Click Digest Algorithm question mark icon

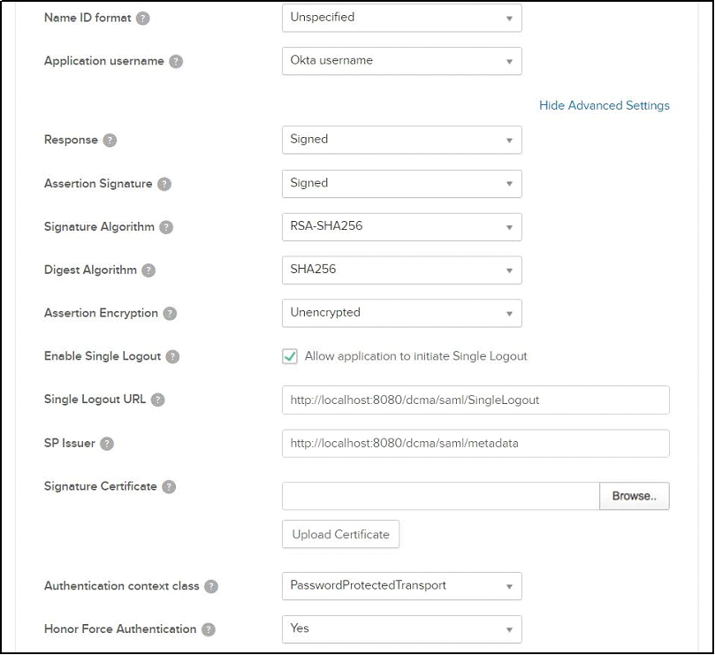point(148,270)
